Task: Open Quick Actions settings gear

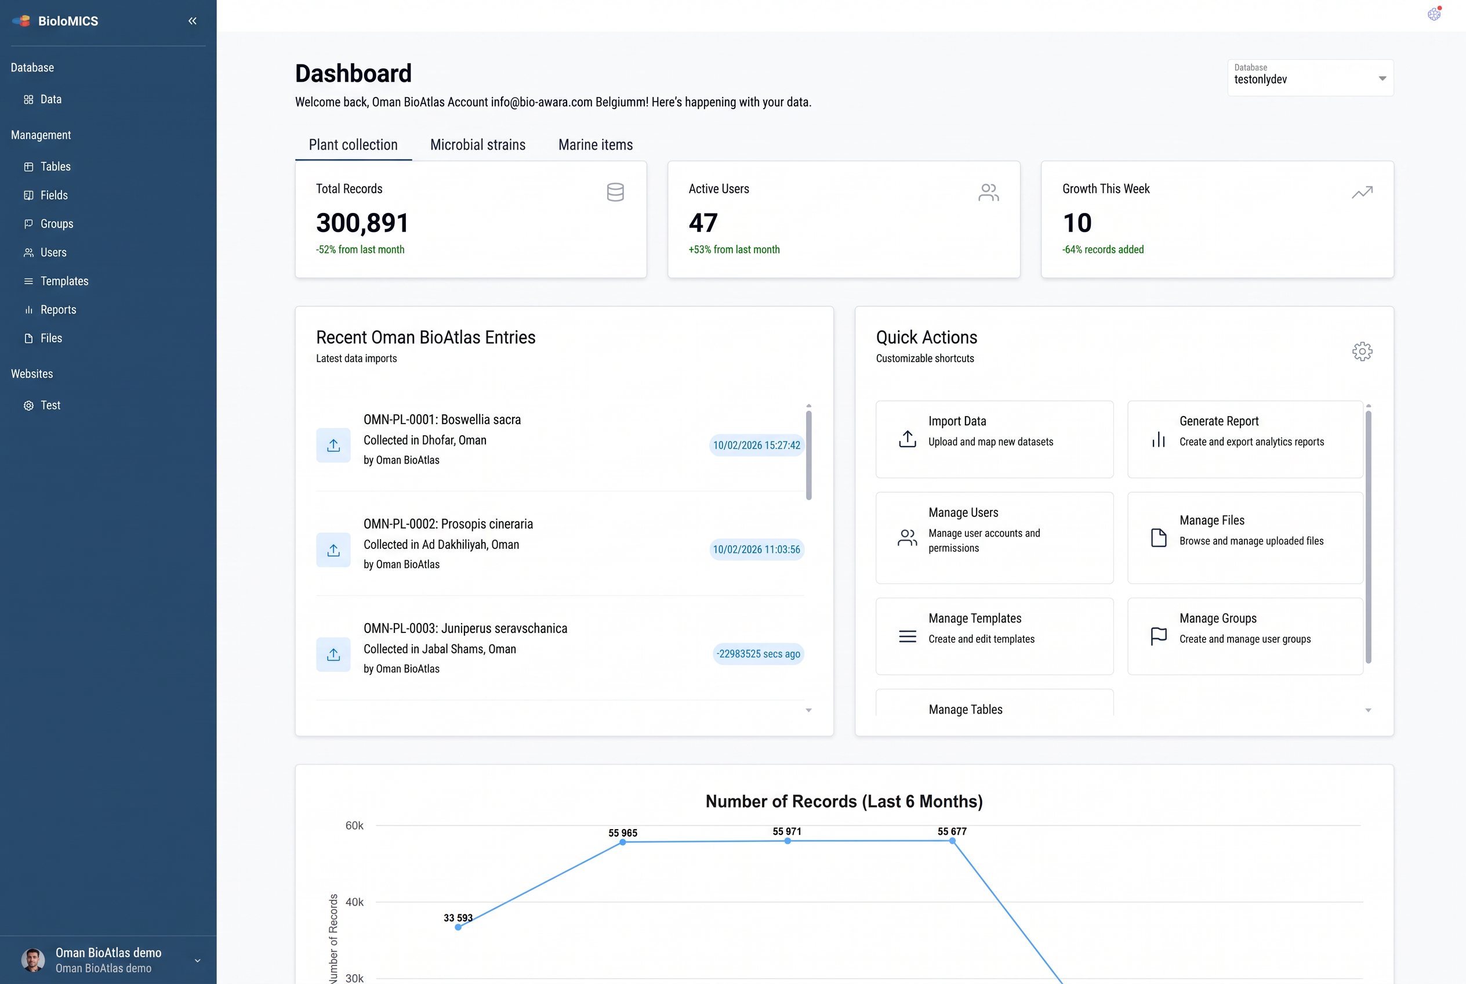Action: pyautogui.click(x=1362, y=352)
